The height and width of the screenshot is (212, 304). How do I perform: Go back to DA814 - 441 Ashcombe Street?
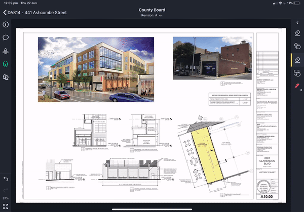tap(35, 13)
